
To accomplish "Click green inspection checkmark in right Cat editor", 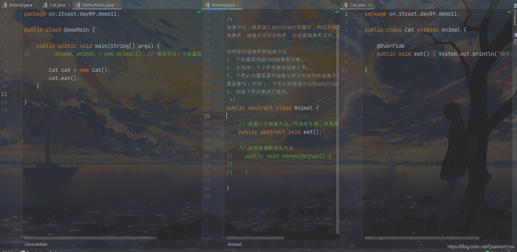I will click(509, 12).
